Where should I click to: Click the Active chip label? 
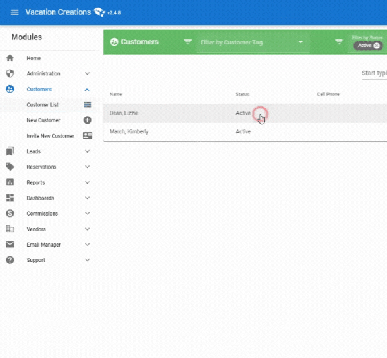[x=364, y=46]
